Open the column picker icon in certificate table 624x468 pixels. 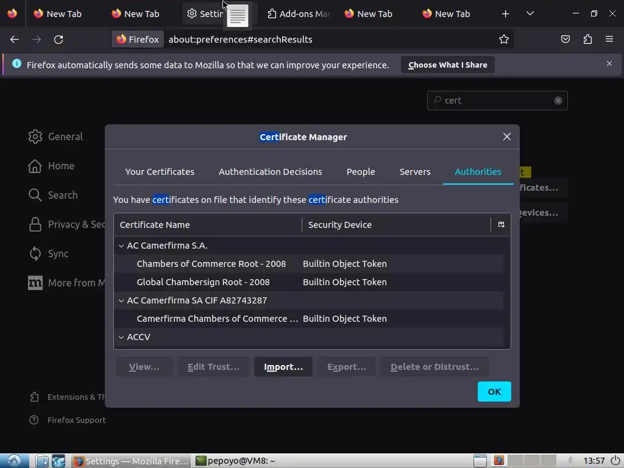coord(501,224)
